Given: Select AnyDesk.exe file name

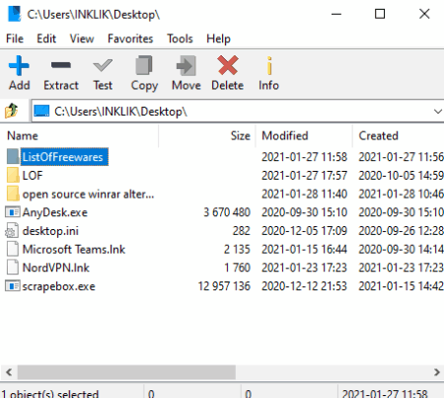Looking at the screenshot, I should click(x=55, y=212).
